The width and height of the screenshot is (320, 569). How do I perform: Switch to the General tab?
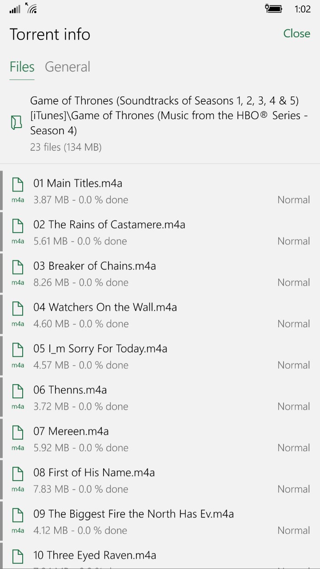[x=68, y=67]
